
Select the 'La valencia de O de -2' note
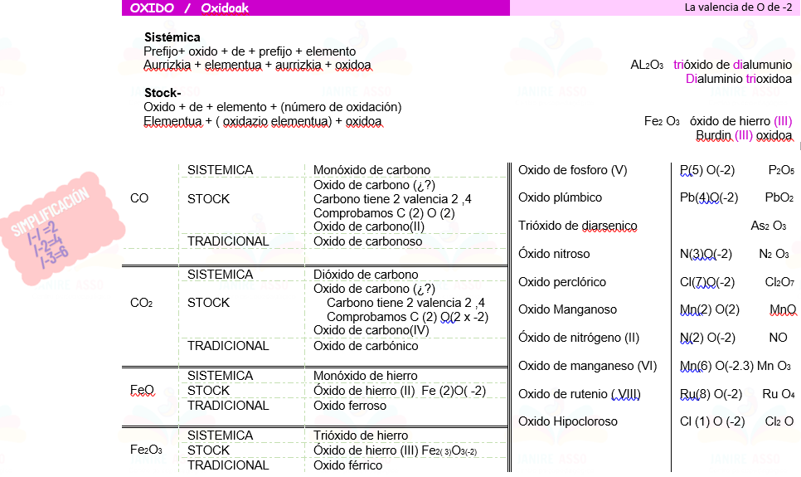coord(738,8)
